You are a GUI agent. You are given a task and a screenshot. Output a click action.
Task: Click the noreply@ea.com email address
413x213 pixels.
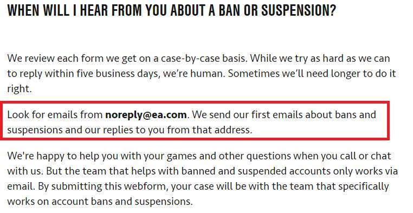(146, 115)
